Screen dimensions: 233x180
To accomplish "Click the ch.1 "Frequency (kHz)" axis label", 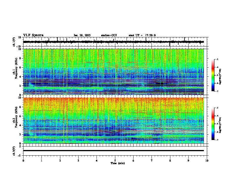I will [x=16, y=68].
